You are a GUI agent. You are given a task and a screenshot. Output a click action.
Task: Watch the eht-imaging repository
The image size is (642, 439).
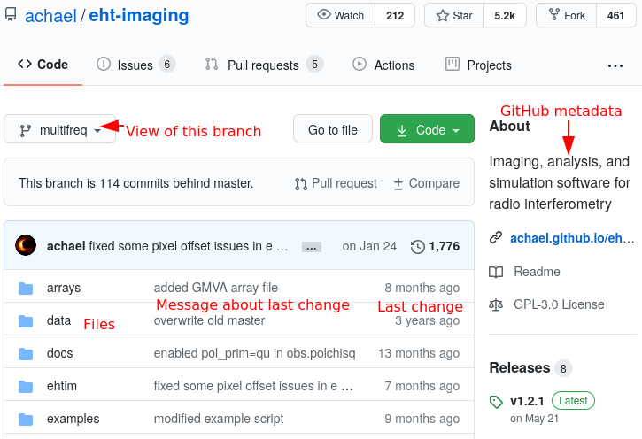point(340,15)
